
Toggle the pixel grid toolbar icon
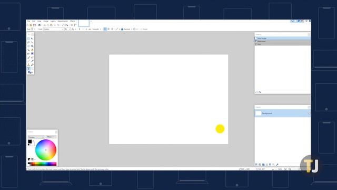72,25
